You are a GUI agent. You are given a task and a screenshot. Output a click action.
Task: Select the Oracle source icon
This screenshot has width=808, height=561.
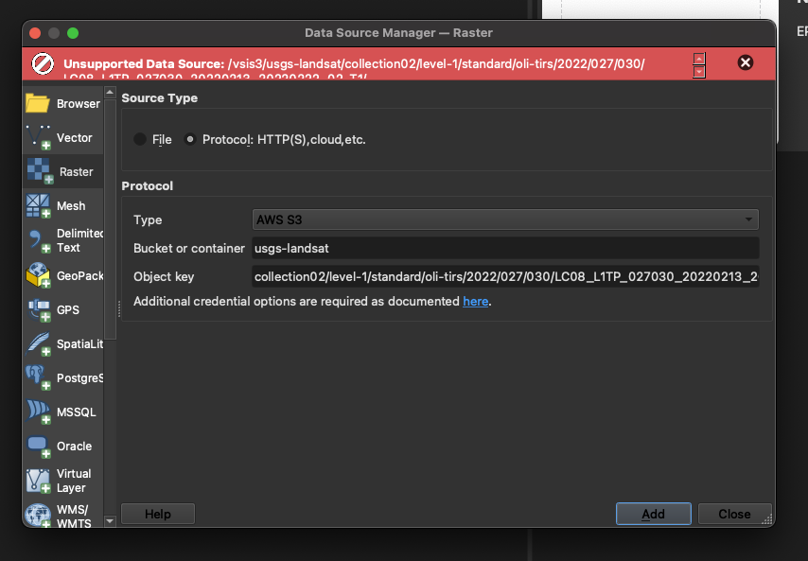(x=38, y=447)
